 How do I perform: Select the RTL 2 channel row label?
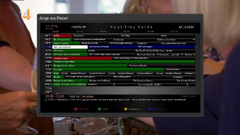(48, 84)
